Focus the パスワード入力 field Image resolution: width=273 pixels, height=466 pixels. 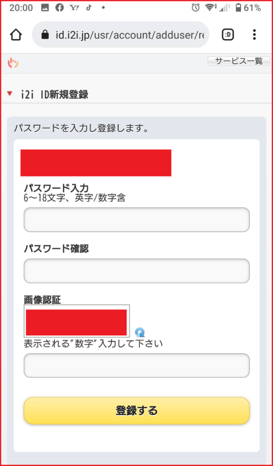137,220
